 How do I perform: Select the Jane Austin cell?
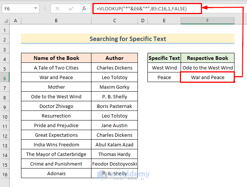click(x=115, y=125)
